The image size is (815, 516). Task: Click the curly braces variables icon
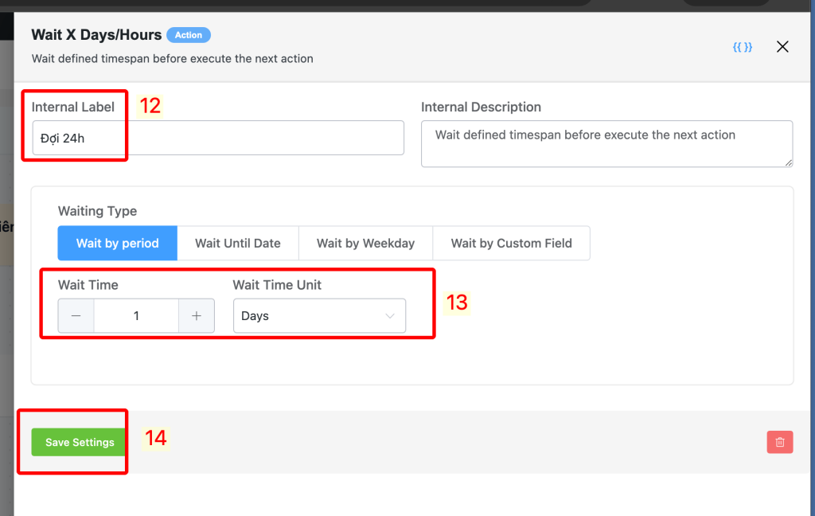pyautogui.click(x=742, y=47)
